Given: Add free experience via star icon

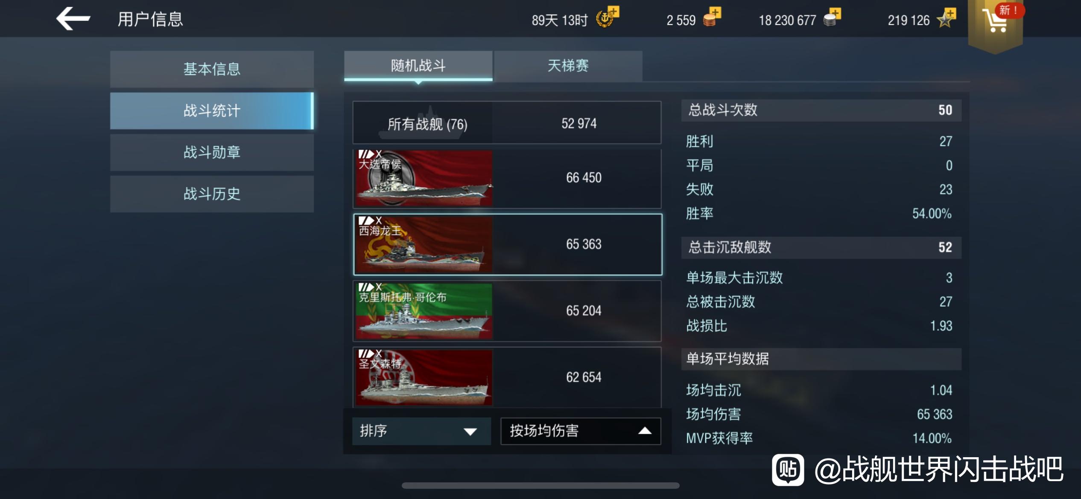Looking at the screenshot, I should (947, 18).
